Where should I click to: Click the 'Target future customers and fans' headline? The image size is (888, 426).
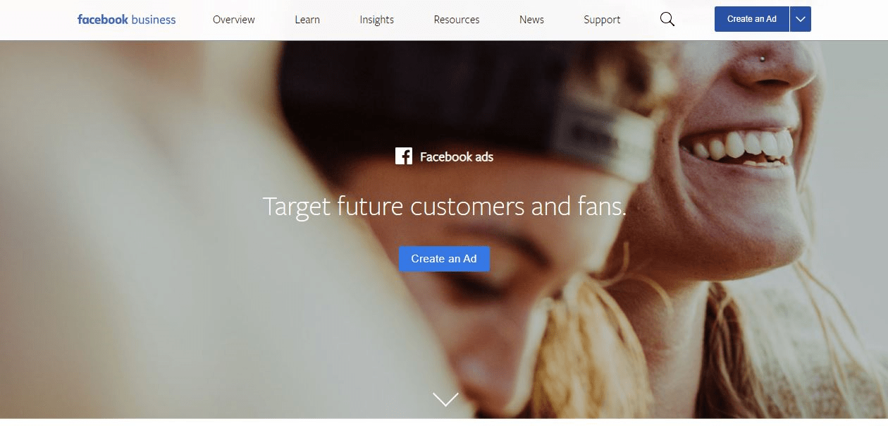(x=445, y=207)
